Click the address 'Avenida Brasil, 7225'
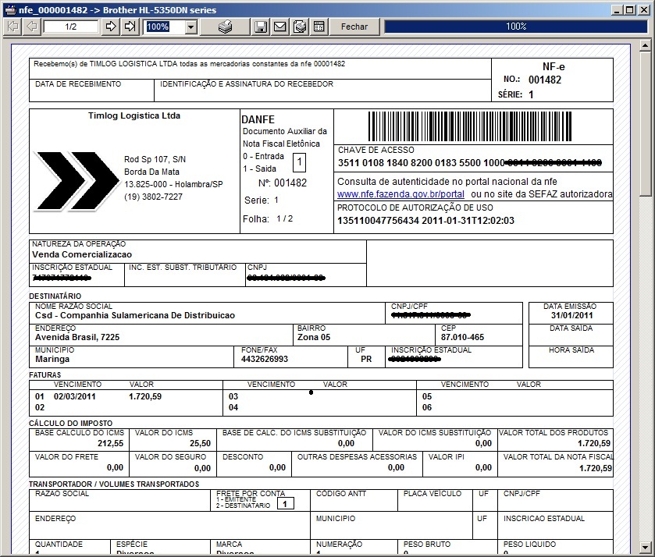Image resolution: width=655 pixels, height=557 pixels. (77, 337)
